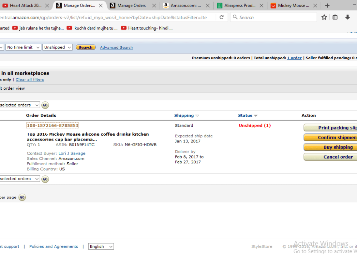Close the Mickey Mouse tab
Image resolution: width=357 pixels, height=267 pixels.
tap(315, 6)
